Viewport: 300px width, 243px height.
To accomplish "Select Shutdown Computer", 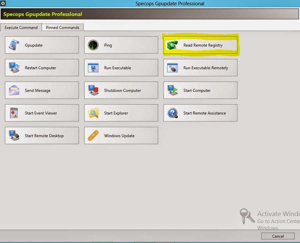I will [121, 90].
